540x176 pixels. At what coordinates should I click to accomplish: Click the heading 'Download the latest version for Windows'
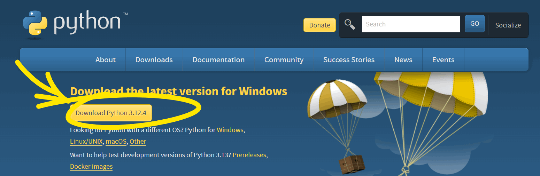click(179, 91)
